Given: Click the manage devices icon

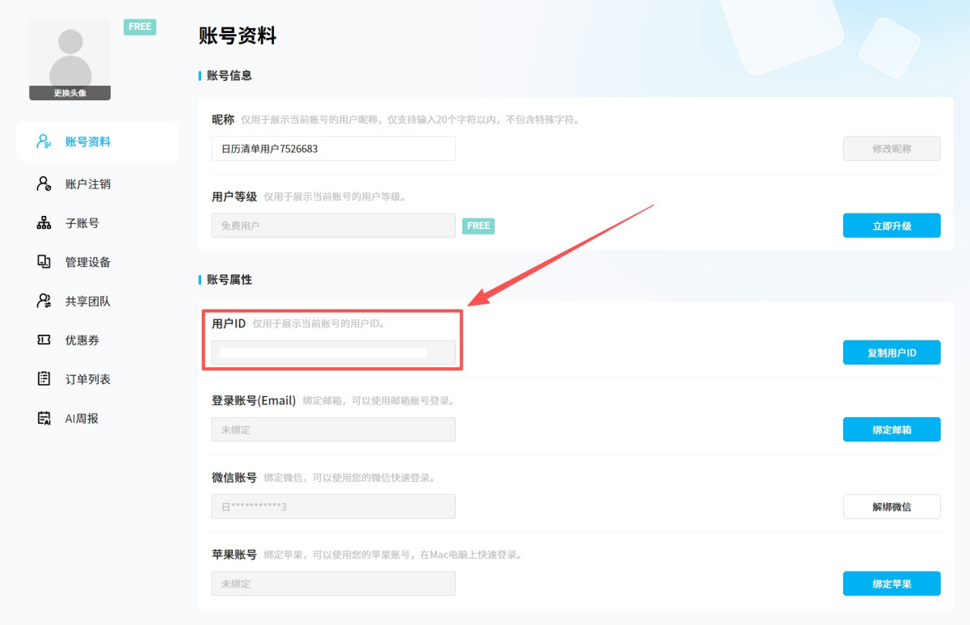Looking at the screenshot, I should click(44, 262).
